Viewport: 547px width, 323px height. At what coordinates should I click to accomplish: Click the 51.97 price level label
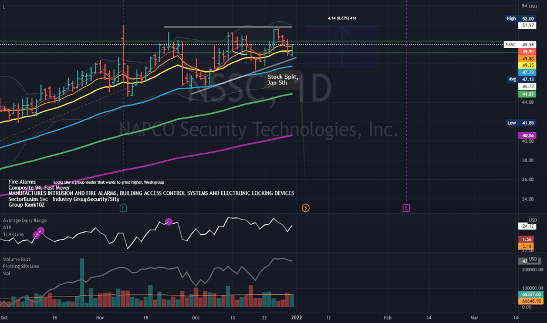point(528,25)
